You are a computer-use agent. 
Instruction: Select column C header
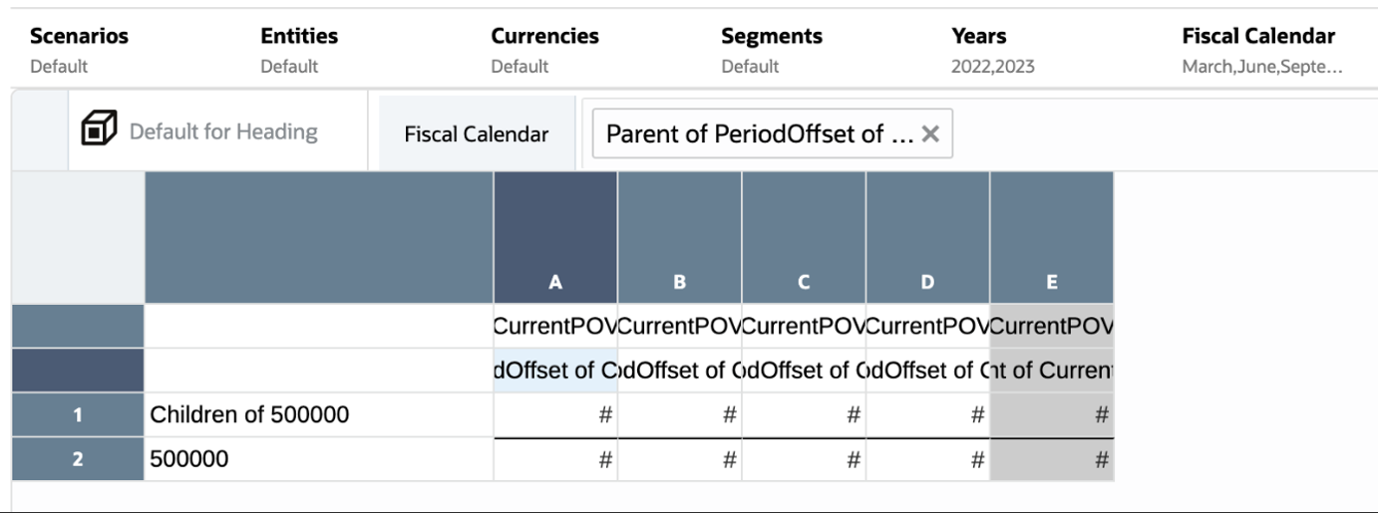click(x=804, y=282)
